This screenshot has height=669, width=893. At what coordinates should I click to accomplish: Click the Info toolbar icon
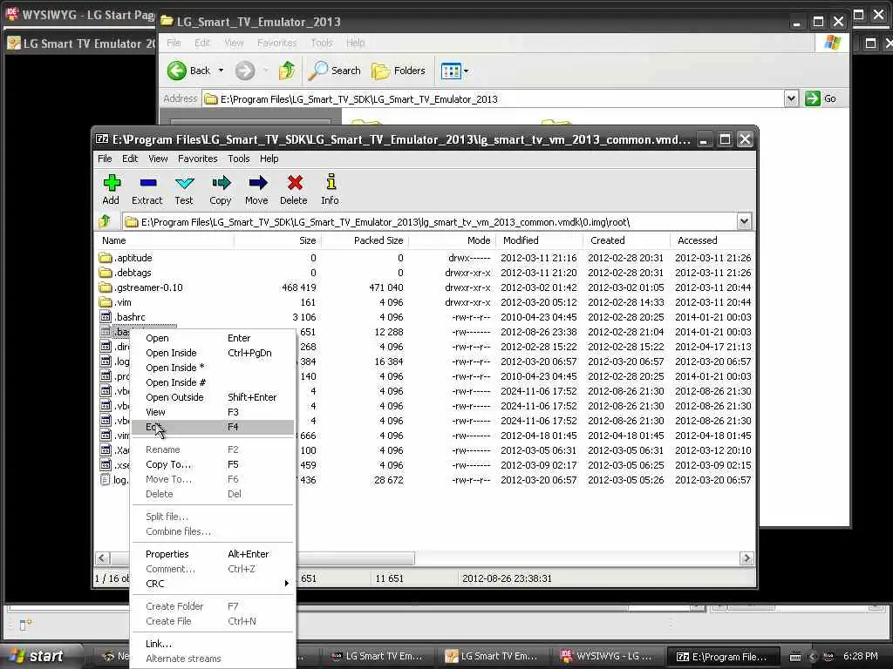tap(330, 189)
